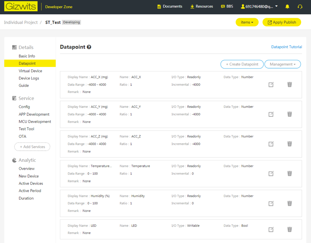Delete the LED datapoint via trash icon

tap(289, 230)
